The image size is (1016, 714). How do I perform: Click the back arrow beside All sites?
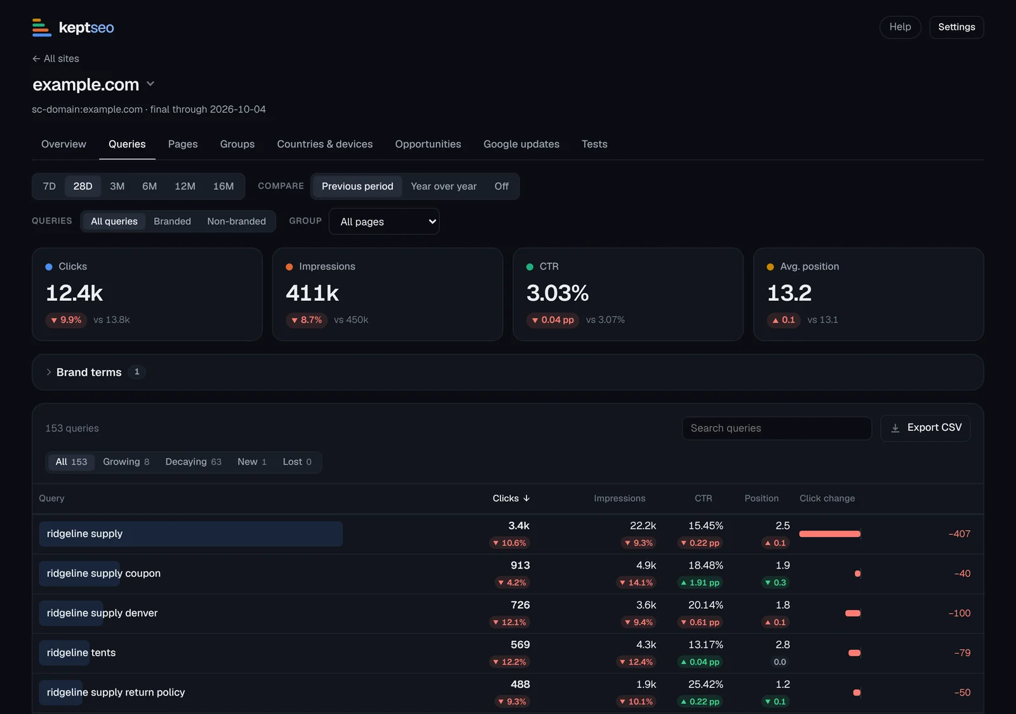pos(36,58)
